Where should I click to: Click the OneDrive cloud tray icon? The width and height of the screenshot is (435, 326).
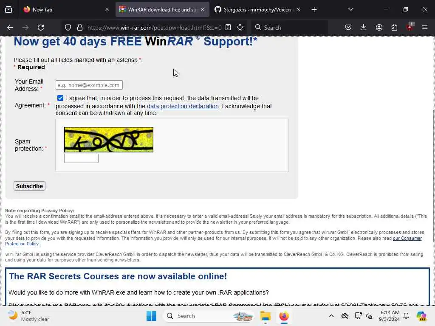pyautogui.click(x=345, y=316)
